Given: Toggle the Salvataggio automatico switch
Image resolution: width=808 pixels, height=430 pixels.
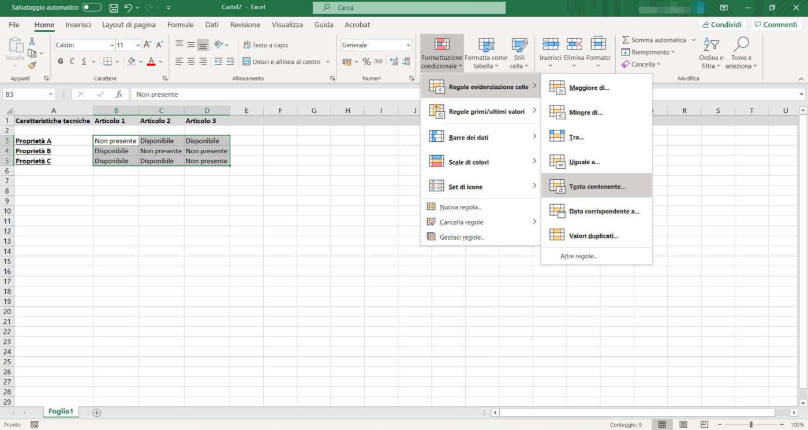Looking at the screenshot, I should [x=92, y=7].
